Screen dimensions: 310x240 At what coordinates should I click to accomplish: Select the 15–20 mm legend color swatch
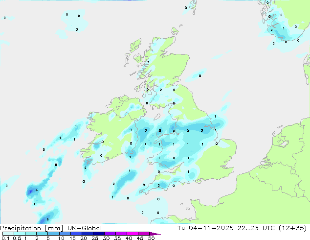[x=76, y=234]
